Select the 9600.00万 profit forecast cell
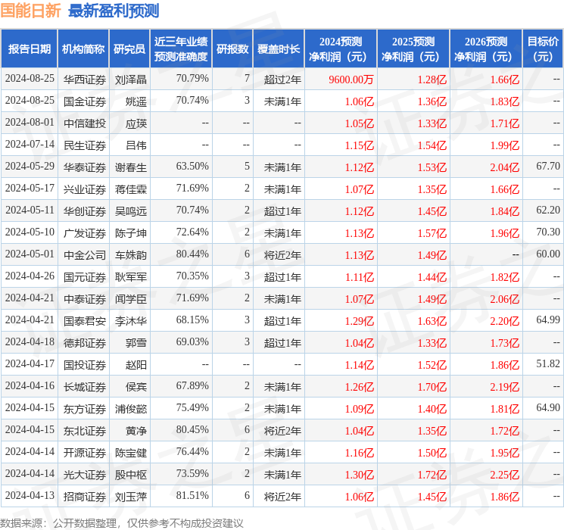This screenshot has height=530, width=564. (351, 79)
